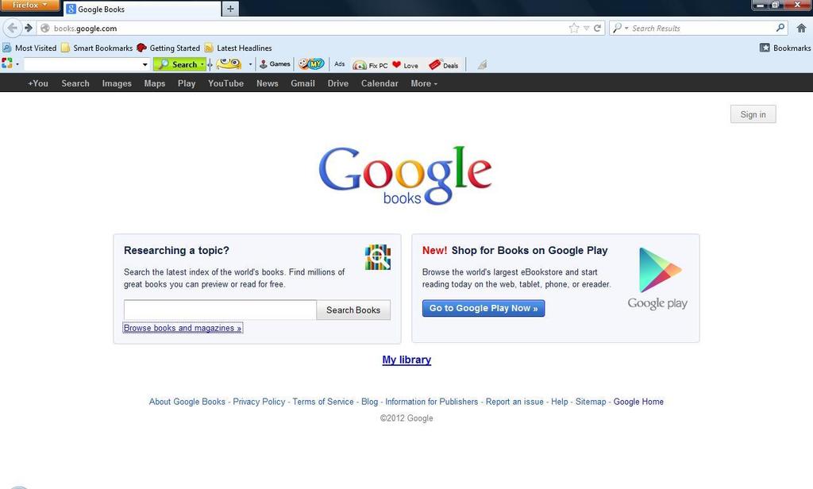The width and height of the screenshot is (813, 489).
Task: Open the emoticon dropdown arrow
Action: [x=250, y=64]
